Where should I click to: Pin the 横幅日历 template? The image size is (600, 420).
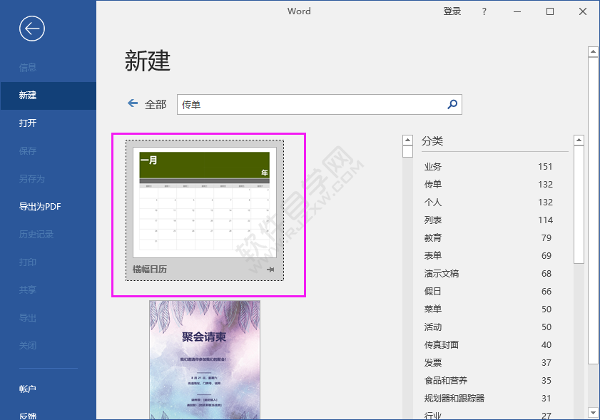[x=270, y=270]
